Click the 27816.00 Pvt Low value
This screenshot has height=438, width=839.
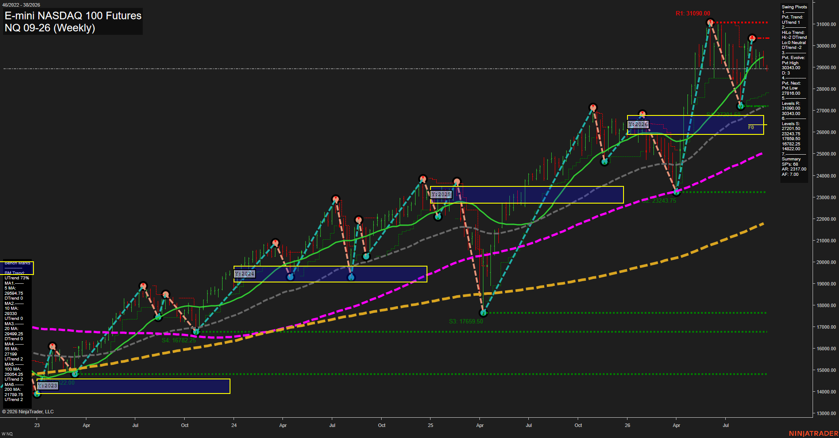(791, 93)
